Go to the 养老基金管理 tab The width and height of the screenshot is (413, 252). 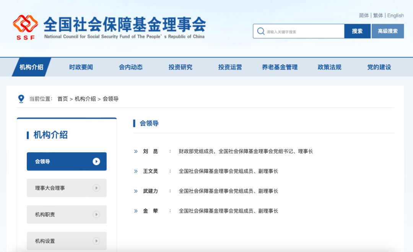tap(280, 67)
